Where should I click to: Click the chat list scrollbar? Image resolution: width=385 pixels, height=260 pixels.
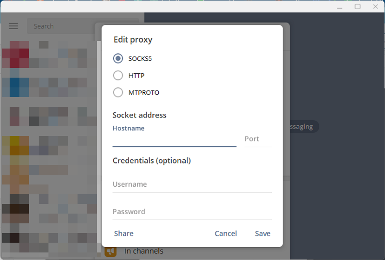pyautogui.click(x=99, y=146)
